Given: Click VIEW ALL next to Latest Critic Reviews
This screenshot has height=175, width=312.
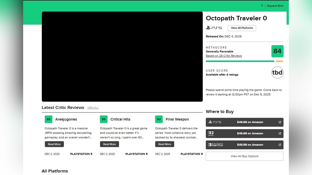Looking at the screenshot, I should (93, 108).
